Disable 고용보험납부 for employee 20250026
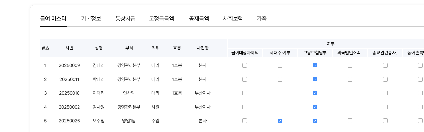Screen dimensions: 424x132 tap(315, 121)
